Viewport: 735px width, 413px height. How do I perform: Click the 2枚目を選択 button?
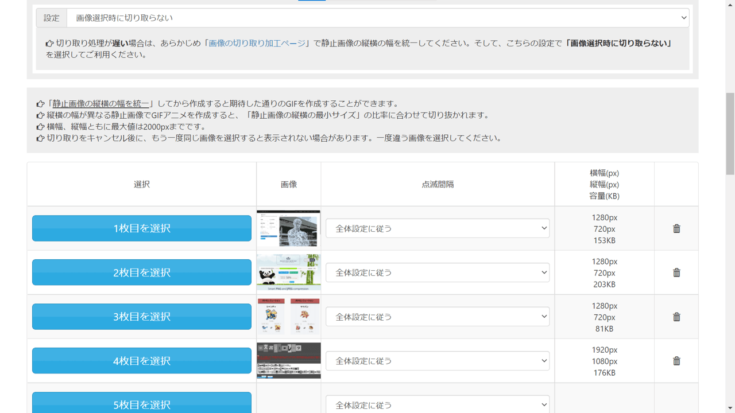tap(142, 272)
